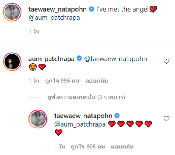Like aum_patchrapa's comment with heart icon
The width and height of the screenshot is (175, 155).
point(167,61)
